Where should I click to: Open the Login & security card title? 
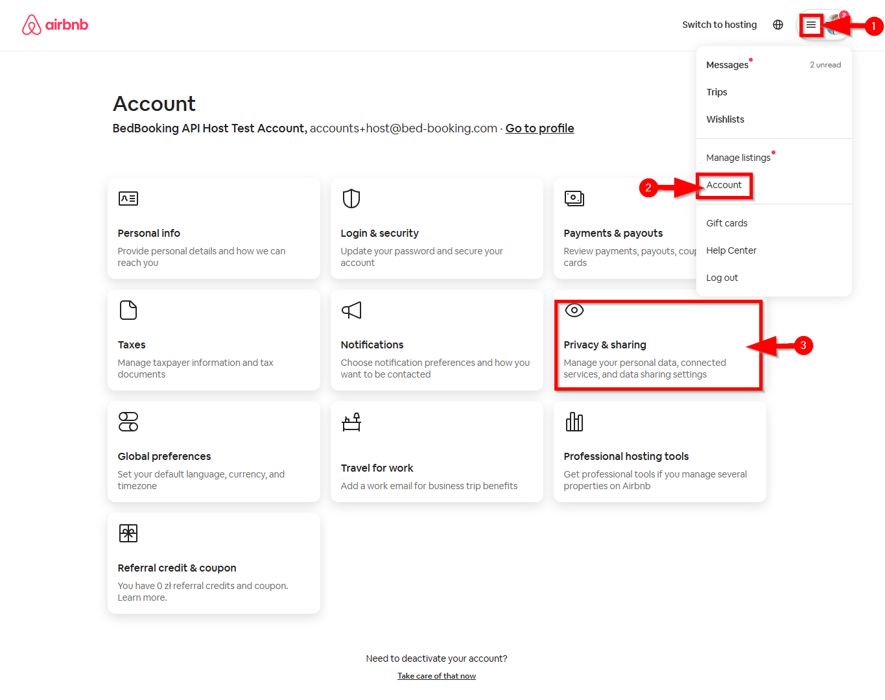(x=379, y=234)
